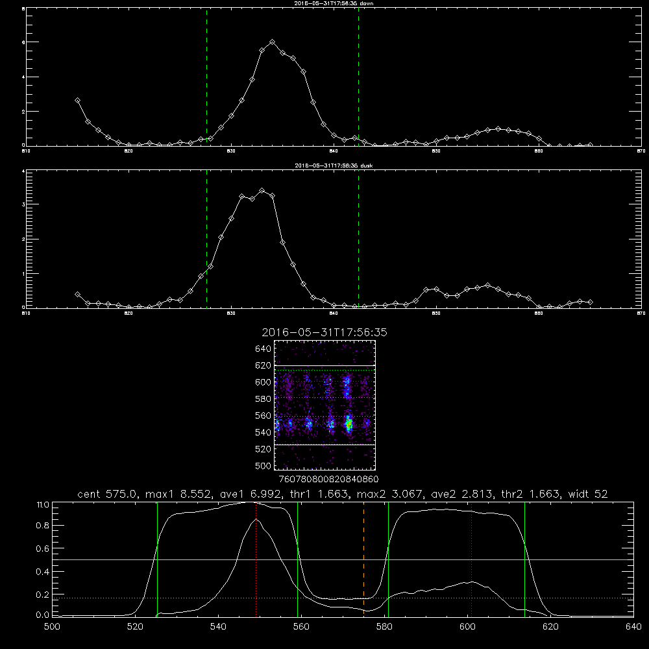
Task: Click spectrogram x-axis labels '760780800820840860'
Action: [328, 480]
